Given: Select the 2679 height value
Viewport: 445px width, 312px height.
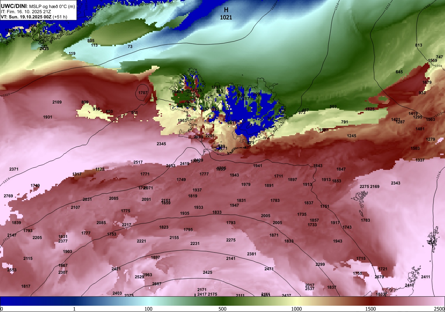Looking at the screenshot, I should (379, 277).
